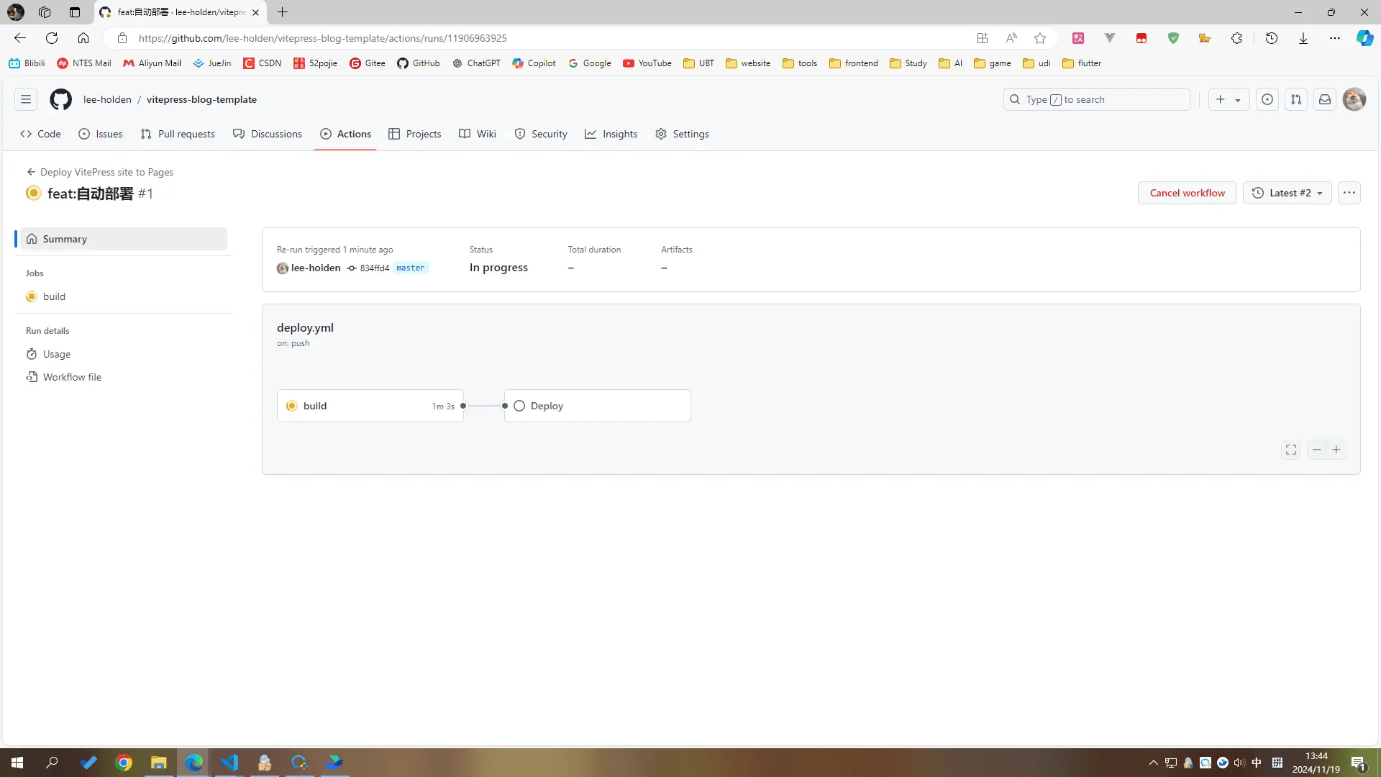Open commit 834ffd4 link
This screenshot has height=777, width=1381.
coord(374,268)
